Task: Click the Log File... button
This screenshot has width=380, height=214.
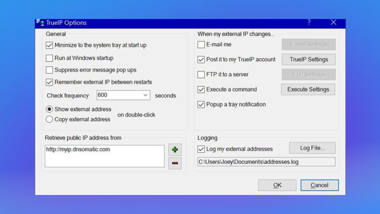Action: click(312, 148)
